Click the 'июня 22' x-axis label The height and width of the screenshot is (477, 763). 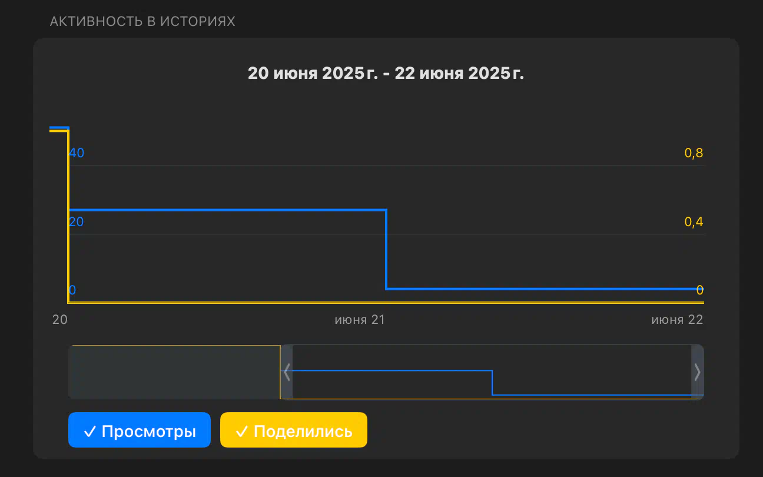677,320
